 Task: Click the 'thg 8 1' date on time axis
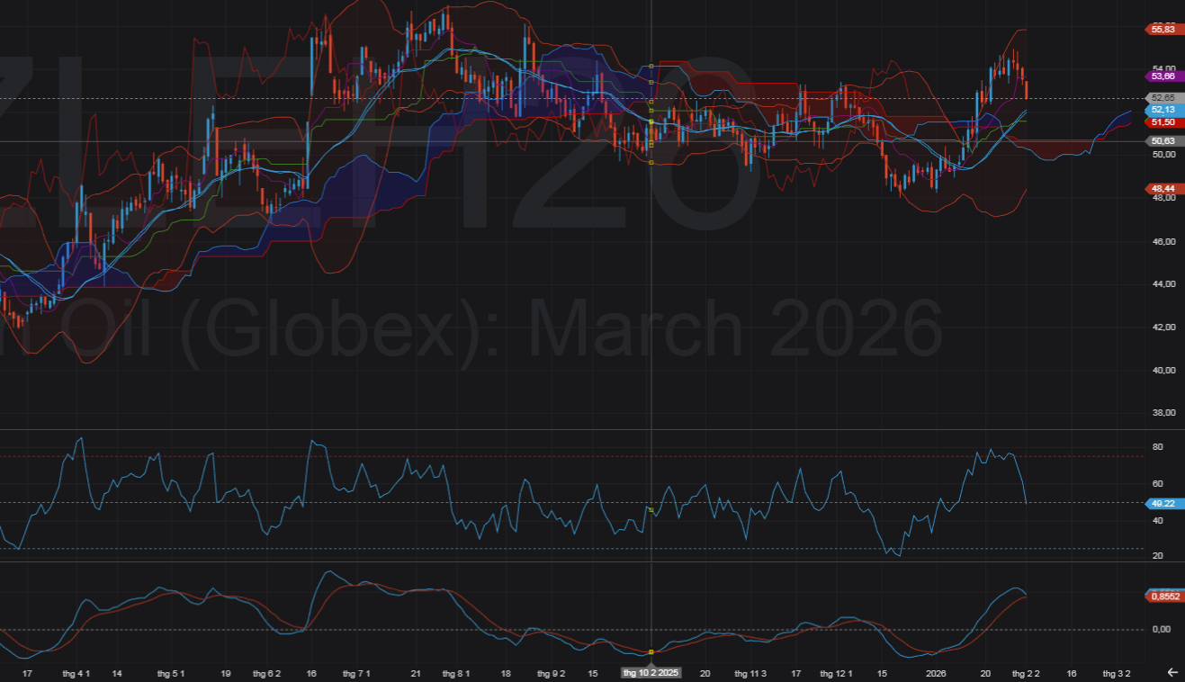click(x=456, y=673)
